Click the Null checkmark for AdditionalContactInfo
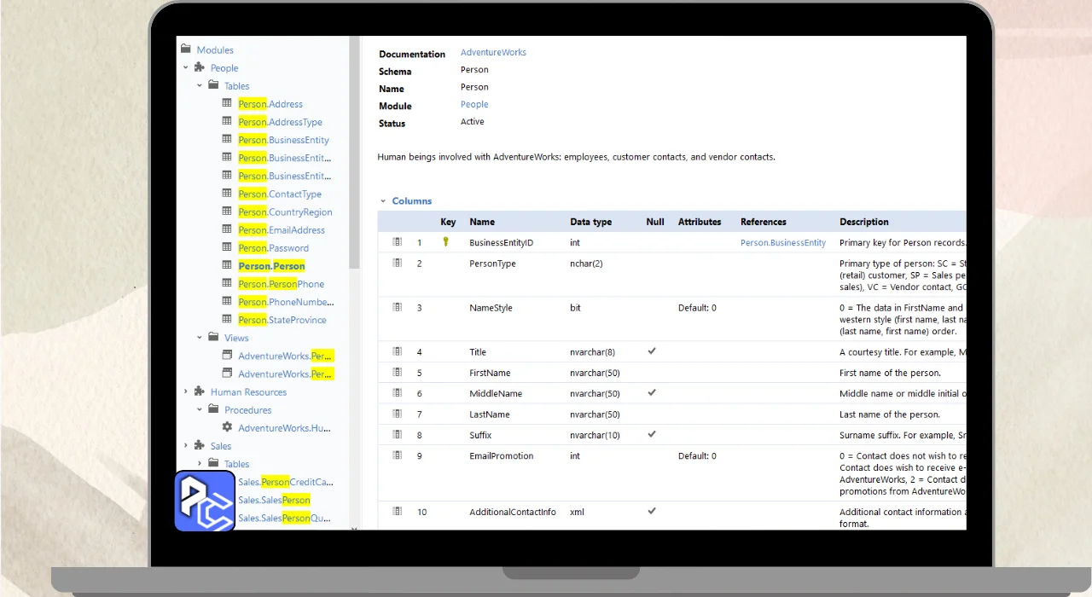The image size is (1092, 597). pyautogui.click(x=652, y=511)
